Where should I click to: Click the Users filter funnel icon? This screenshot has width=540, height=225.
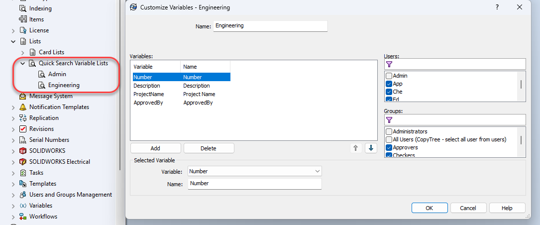click(x=389, y=64)
